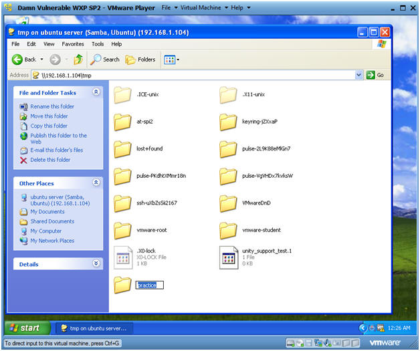Collapse the Other Places panel

pyautogui.click(x=96, y=183)
